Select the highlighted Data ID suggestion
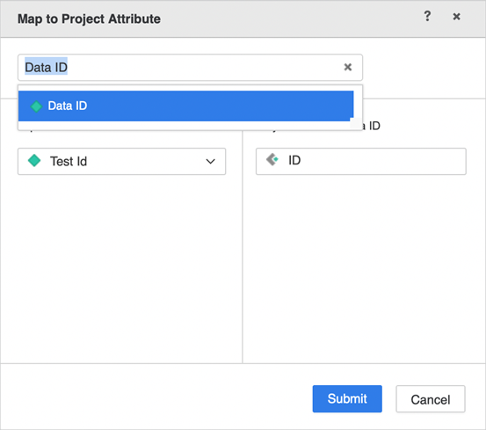Viewport: 486px width, 430px height. (x=185, y=106)
